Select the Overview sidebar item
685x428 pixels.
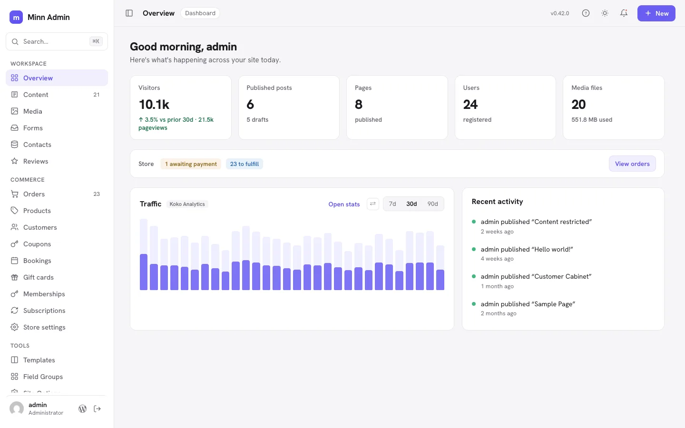(57, 78)
